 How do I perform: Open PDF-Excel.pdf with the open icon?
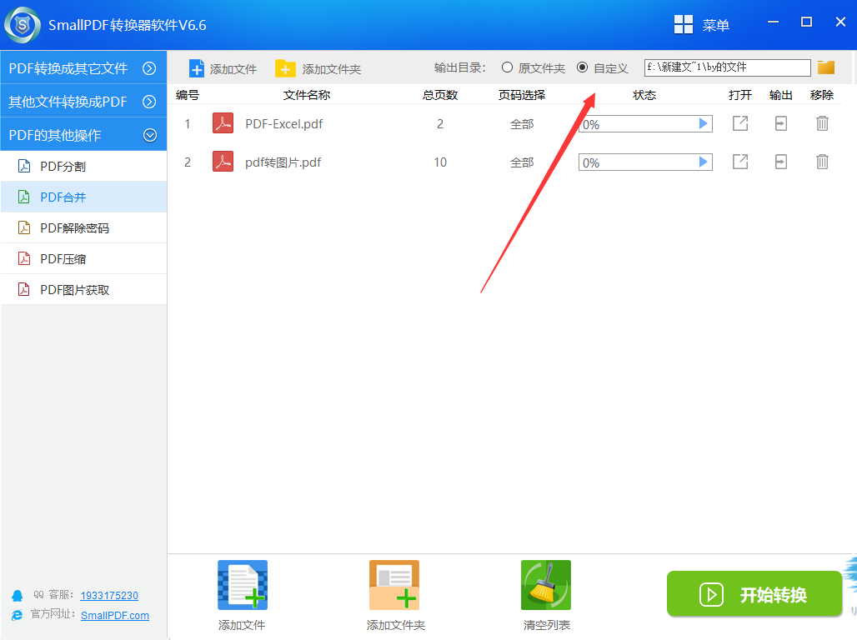coord(740,123)
